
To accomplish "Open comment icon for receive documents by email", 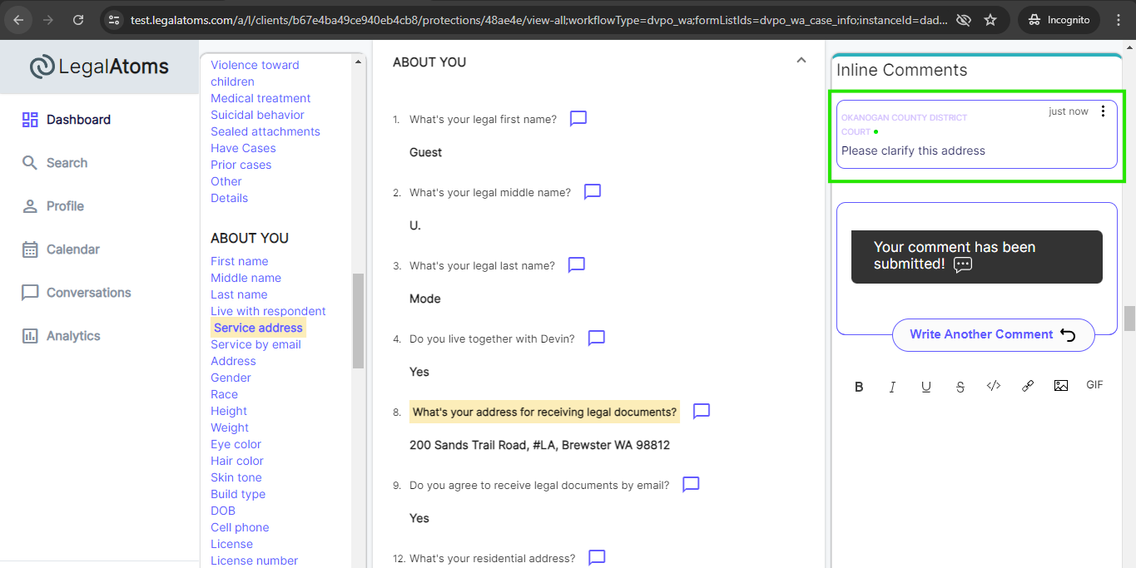I will tap(691, 485).
